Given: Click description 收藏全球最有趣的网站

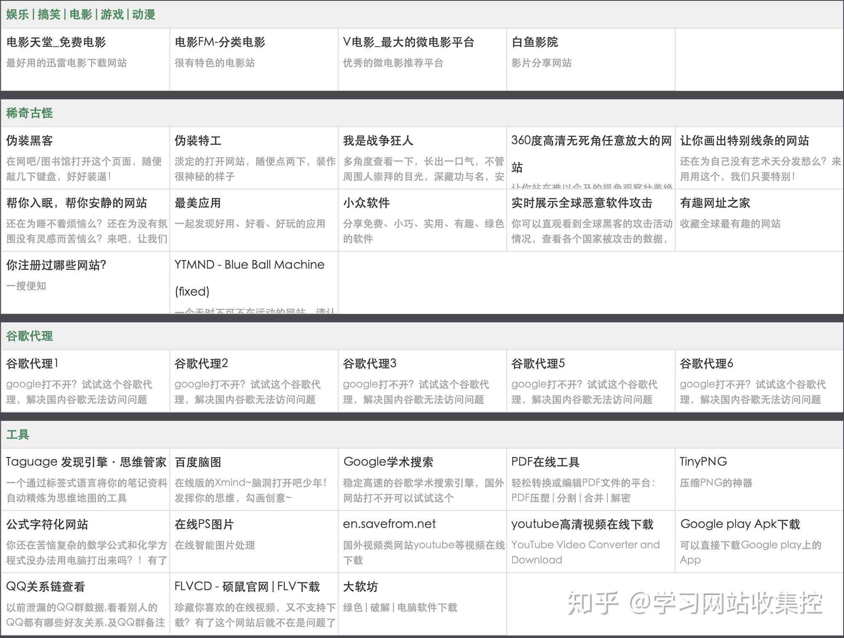Looking at the screenshot, I should [x=730, y=224].
